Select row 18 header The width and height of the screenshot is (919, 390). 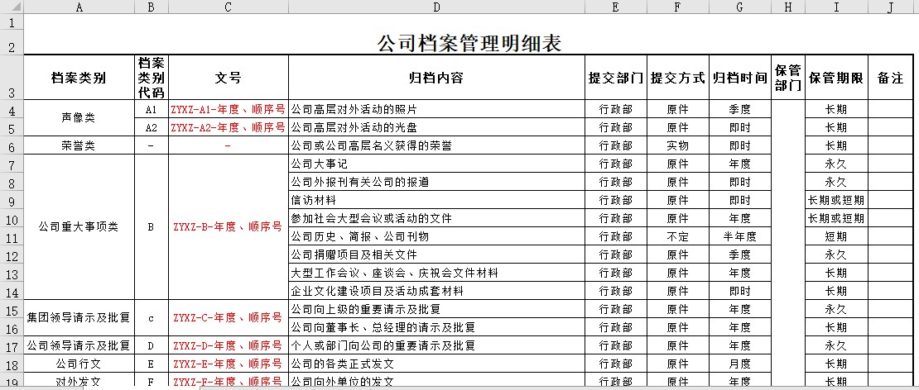[x=12, y=364]
